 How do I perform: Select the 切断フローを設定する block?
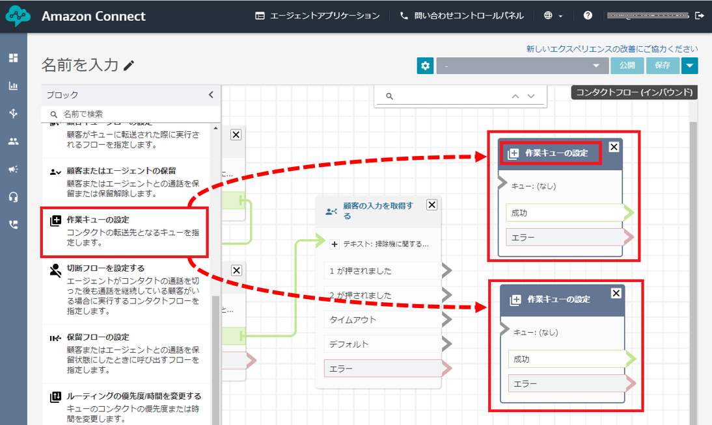[126, 290]
